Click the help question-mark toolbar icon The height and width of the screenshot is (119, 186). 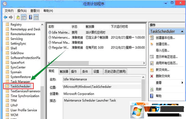point(30,17)
